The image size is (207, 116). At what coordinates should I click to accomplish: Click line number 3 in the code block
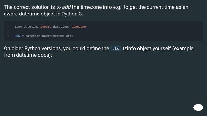point(8,36)
